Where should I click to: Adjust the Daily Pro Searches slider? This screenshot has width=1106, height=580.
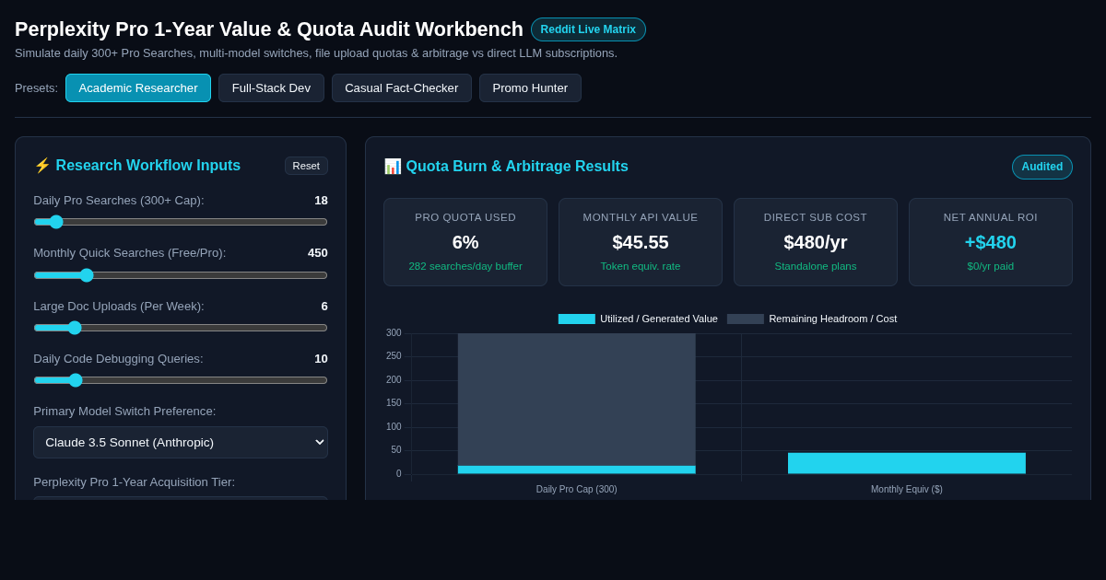pyautogui.click(x=181, y=222)
